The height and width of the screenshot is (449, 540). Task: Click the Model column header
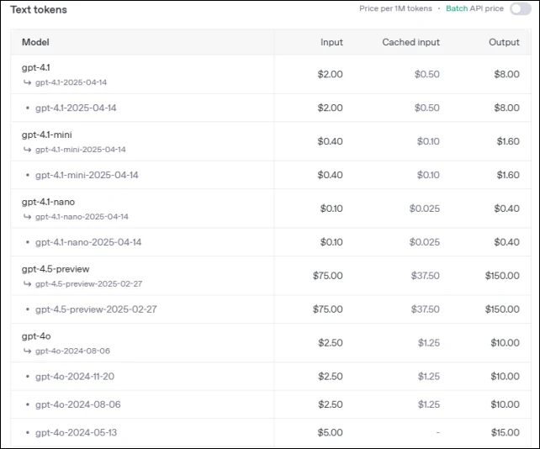(x=35, y=42)
